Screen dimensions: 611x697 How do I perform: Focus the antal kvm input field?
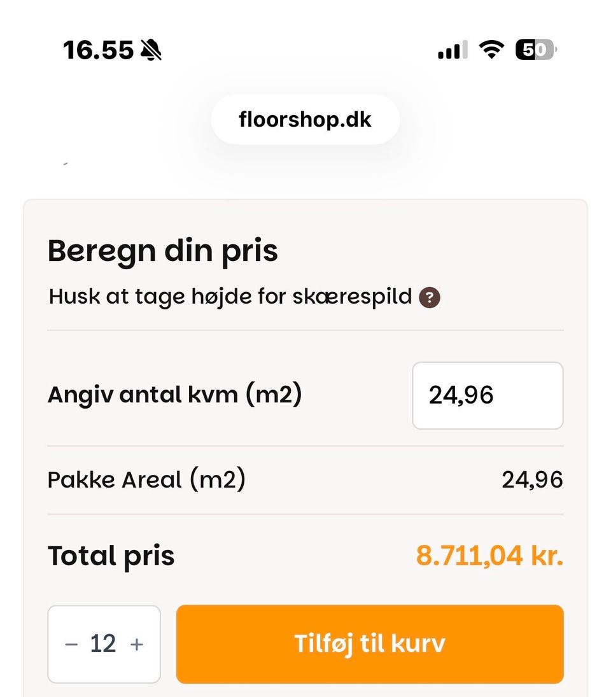(488, 395)
